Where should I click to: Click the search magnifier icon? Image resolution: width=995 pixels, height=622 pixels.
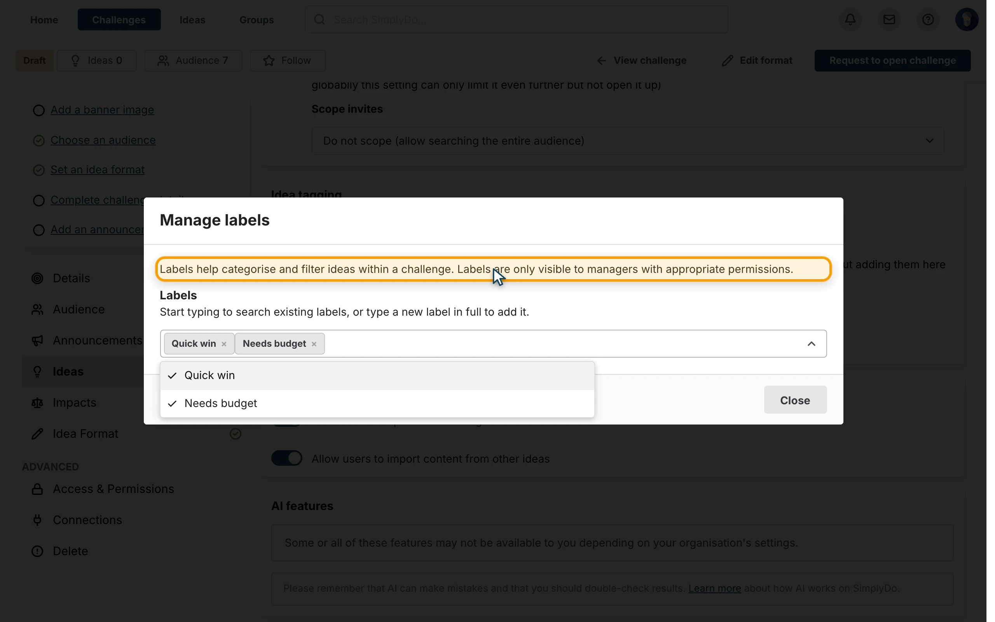319,19
